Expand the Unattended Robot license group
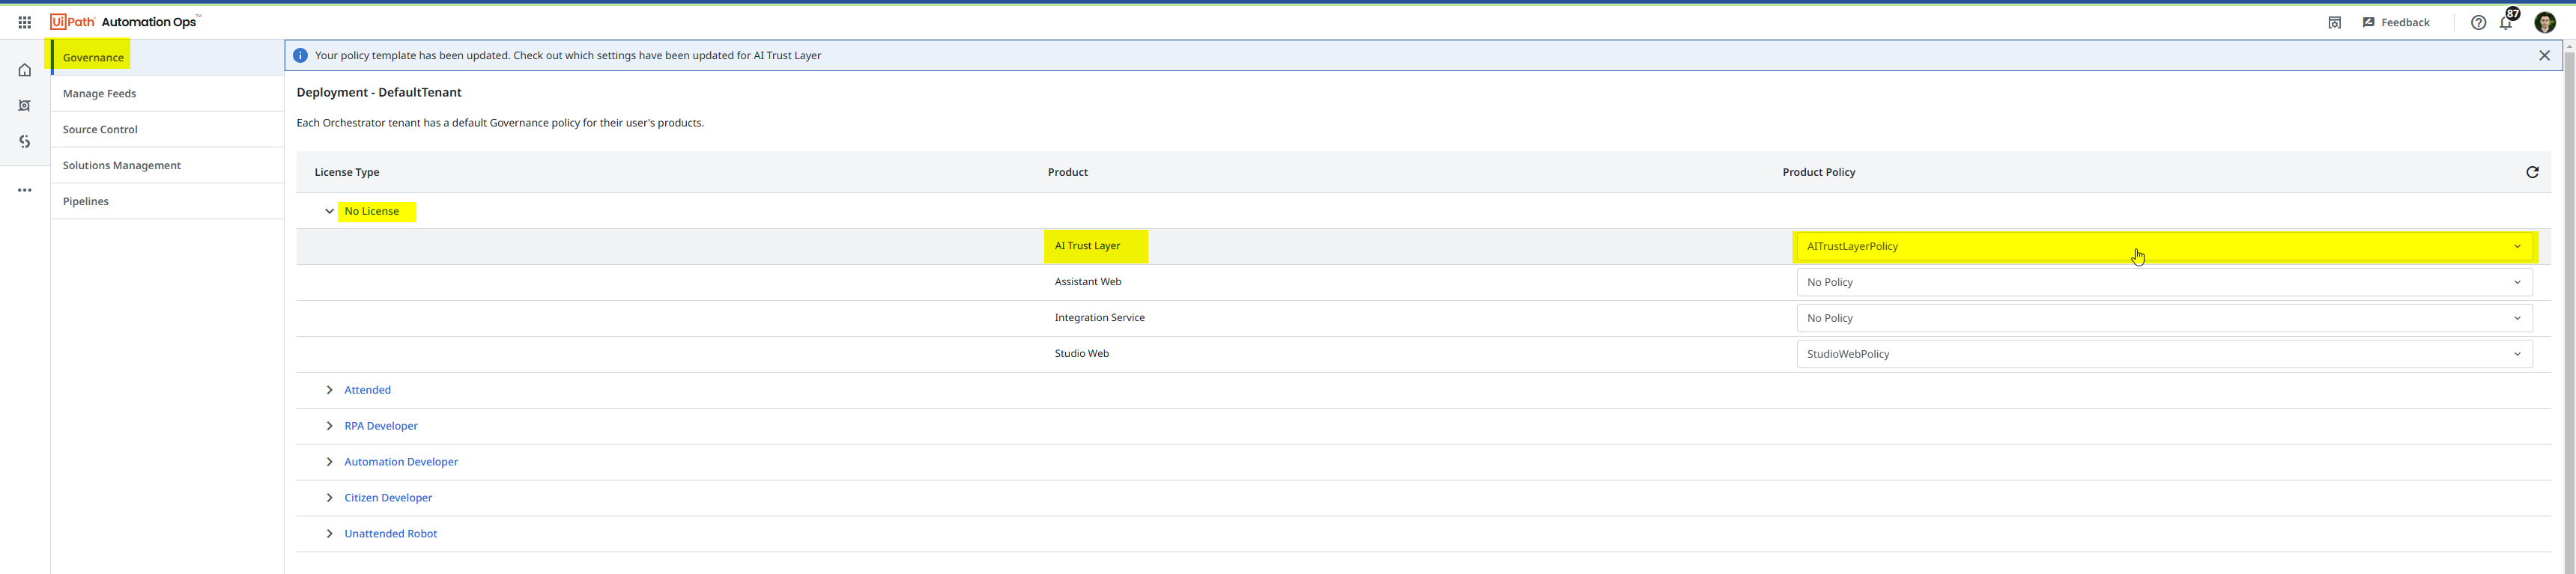The image size is (2576, 574). [329, 534]
